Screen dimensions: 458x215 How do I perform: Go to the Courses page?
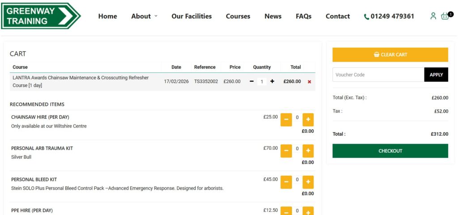(238, 16)
